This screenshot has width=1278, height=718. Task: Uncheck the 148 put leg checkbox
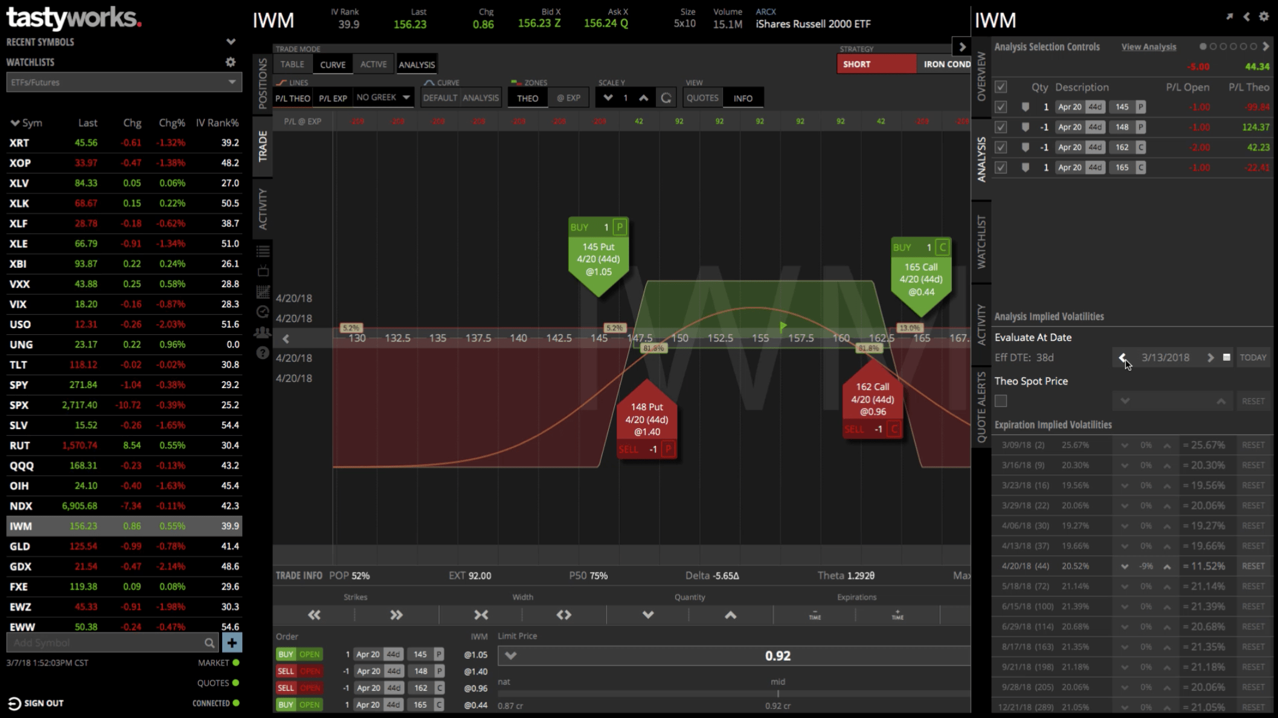pos(1001,127)
